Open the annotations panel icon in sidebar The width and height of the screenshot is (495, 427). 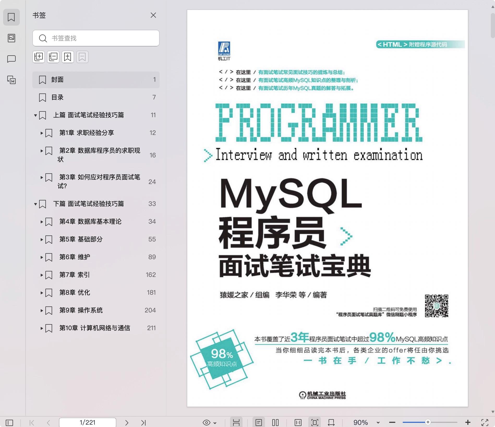pos(11,59)
